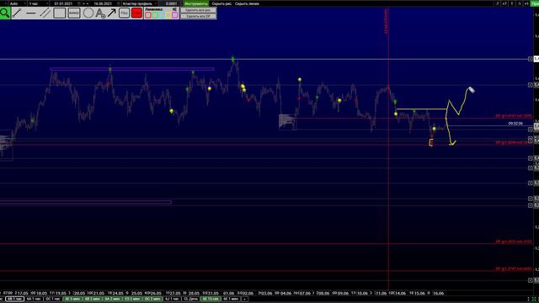The image size is (539, 303).
Task: Switch to the 6E 15 сек tab
Action: (x=211, y=299)
